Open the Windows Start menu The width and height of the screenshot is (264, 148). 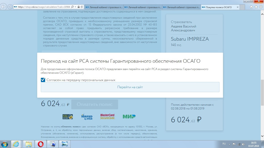[4, 144]
